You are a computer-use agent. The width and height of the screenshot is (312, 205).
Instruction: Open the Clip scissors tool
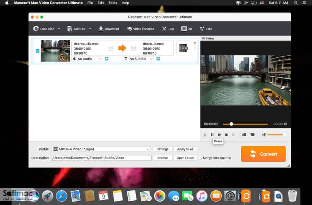click(x=168, y=29)
